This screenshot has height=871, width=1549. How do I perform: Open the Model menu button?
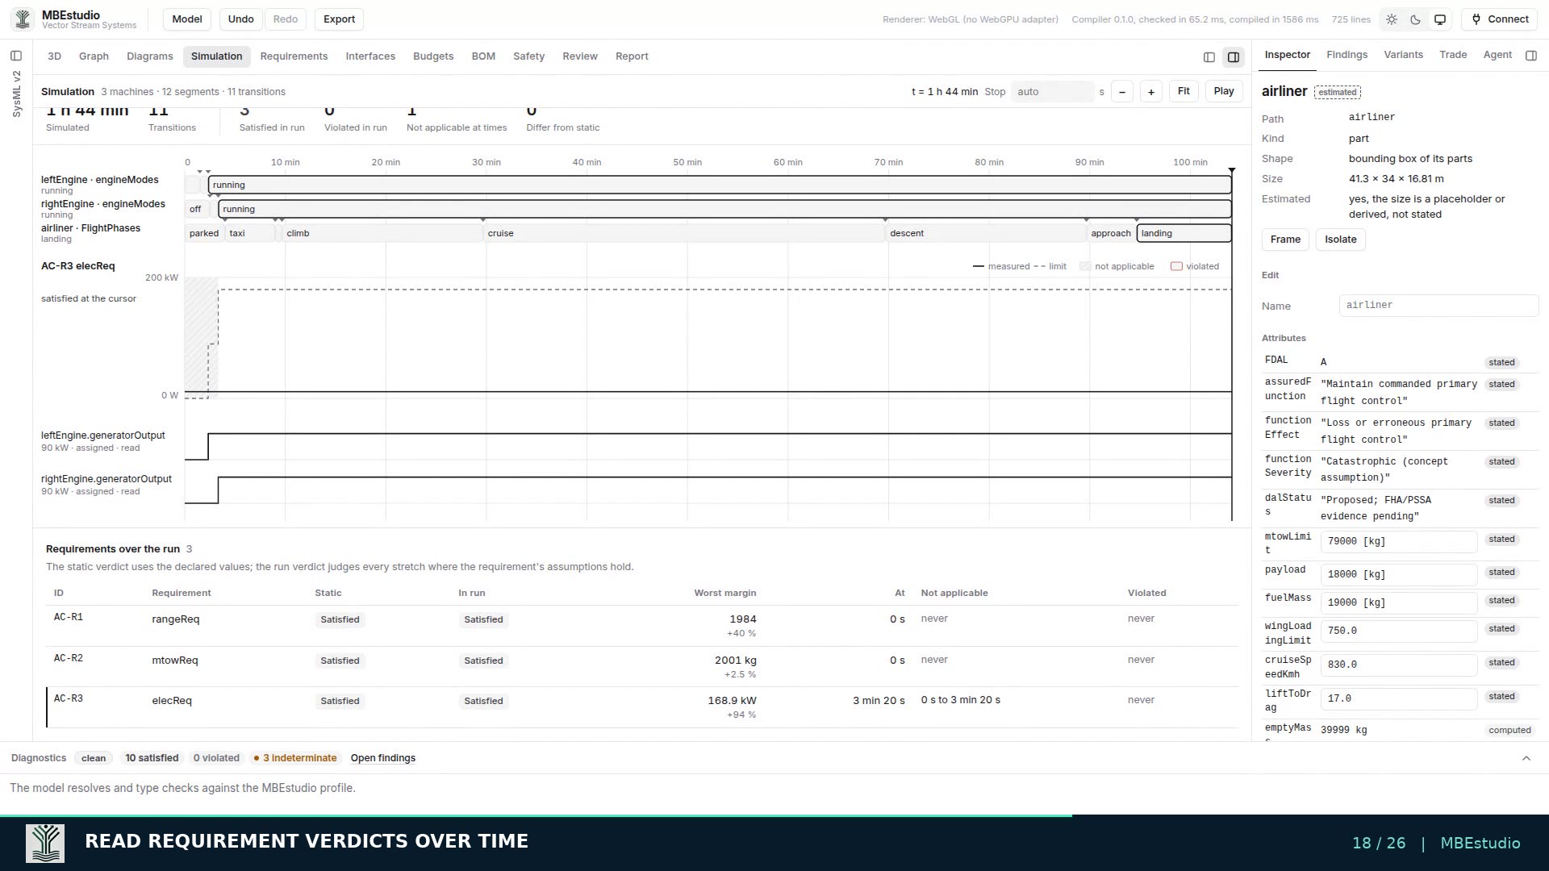187,19
